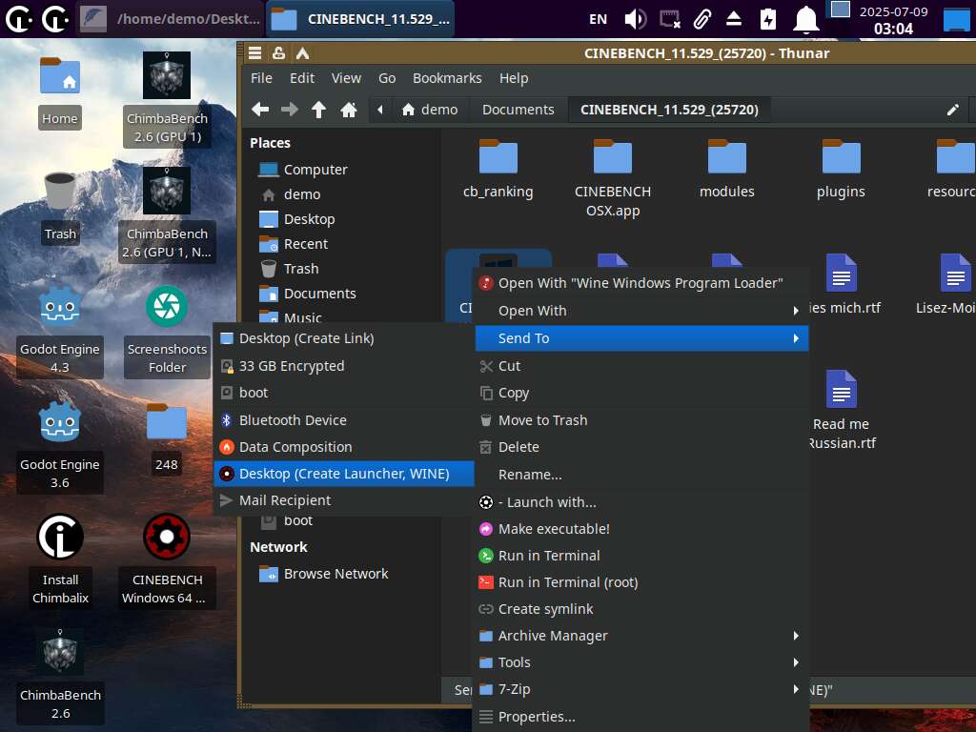Click Browse Network in sidebar

pyautogui.click(x=335, y=574)
